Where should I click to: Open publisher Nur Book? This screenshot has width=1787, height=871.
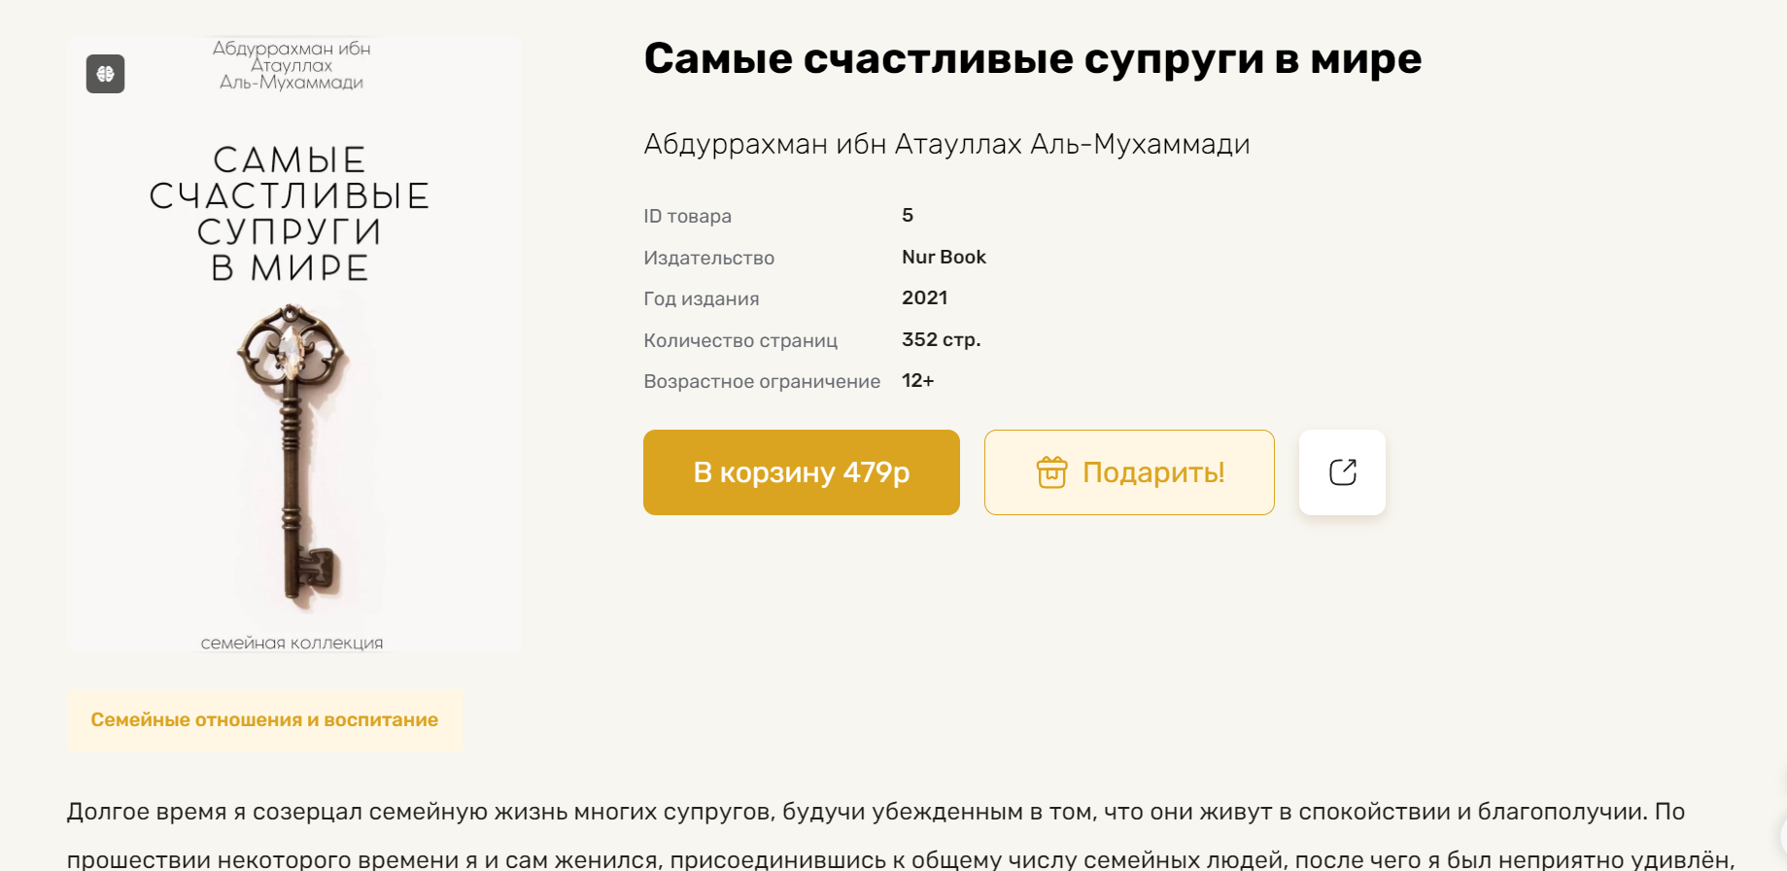click(943, 257)
